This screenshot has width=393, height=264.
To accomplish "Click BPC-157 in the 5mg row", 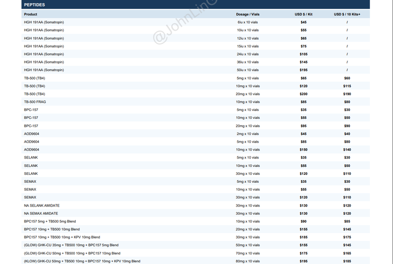I will click(x=31, y=110).
